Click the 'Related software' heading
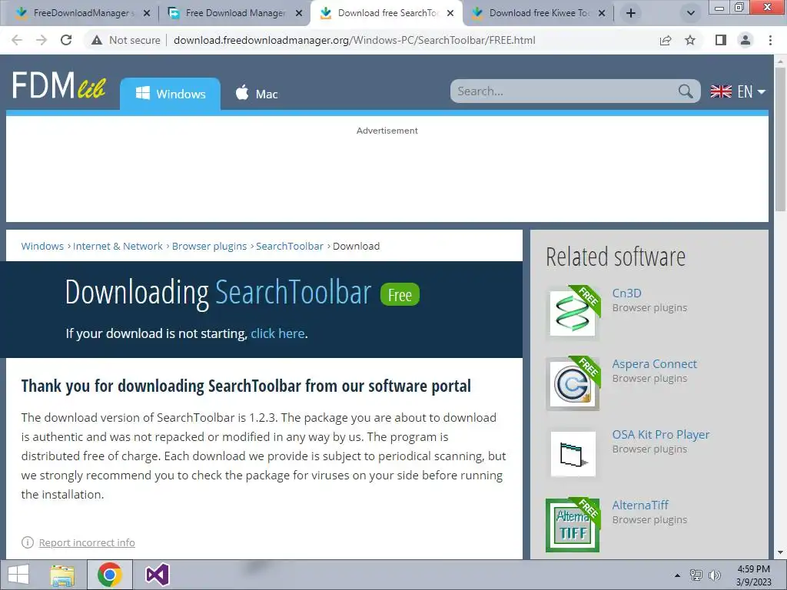787x590 pixels. tap(616, 257)
